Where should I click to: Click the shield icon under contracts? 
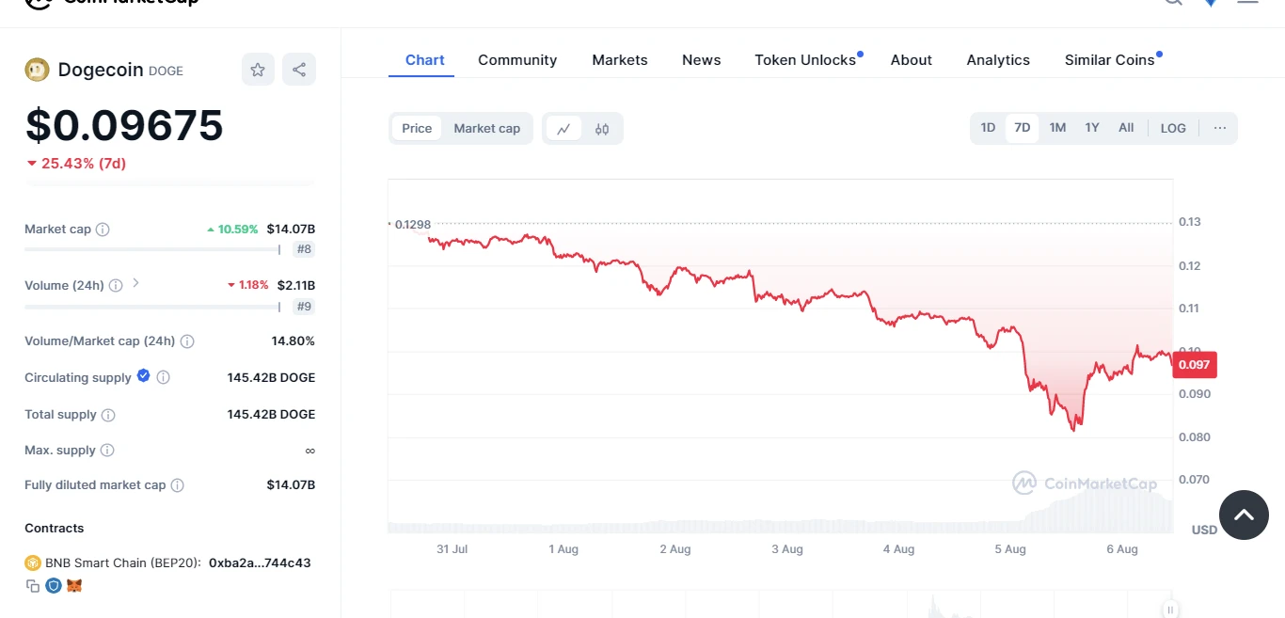click(54, 586)
